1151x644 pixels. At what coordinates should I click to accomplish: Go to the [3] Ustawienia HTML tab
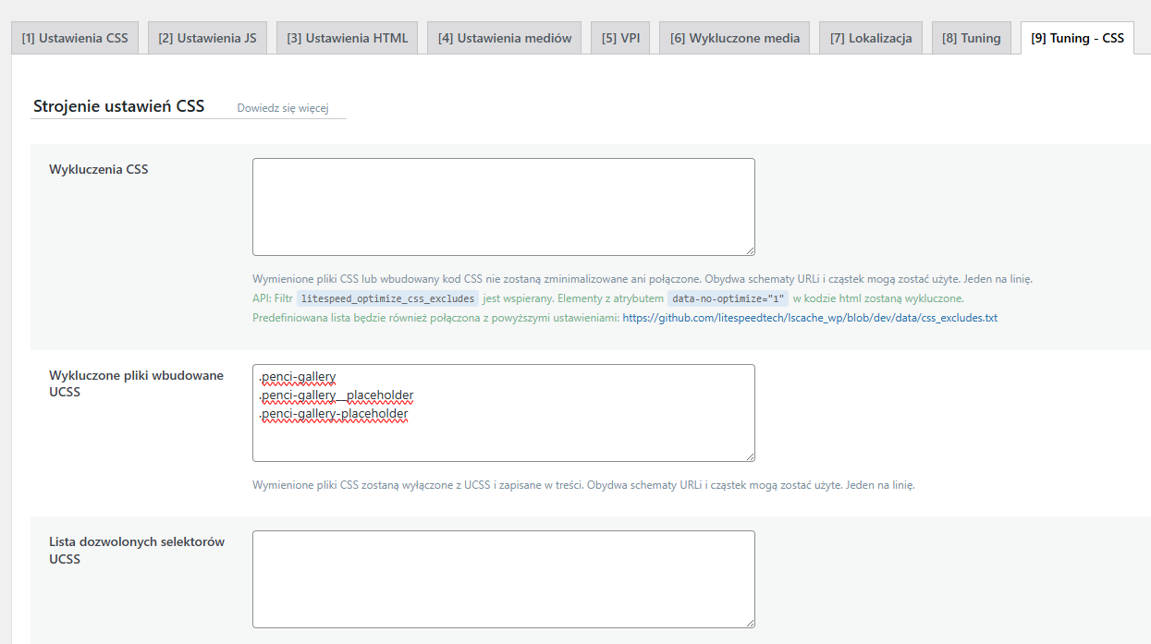click(347, 38)
